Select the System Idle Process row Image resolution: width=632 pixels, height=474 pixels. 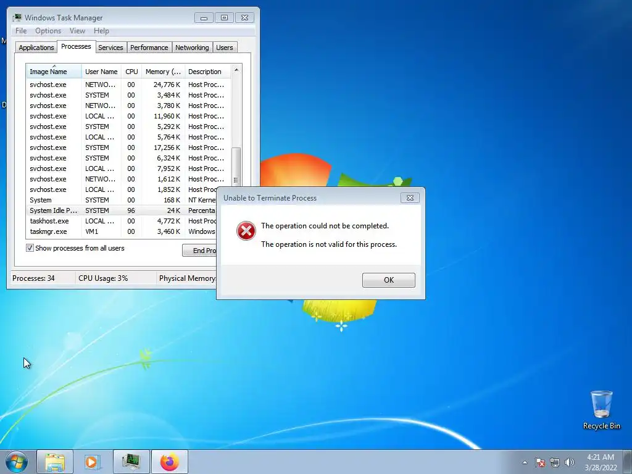pyautogui.click(x=122, y=210)
